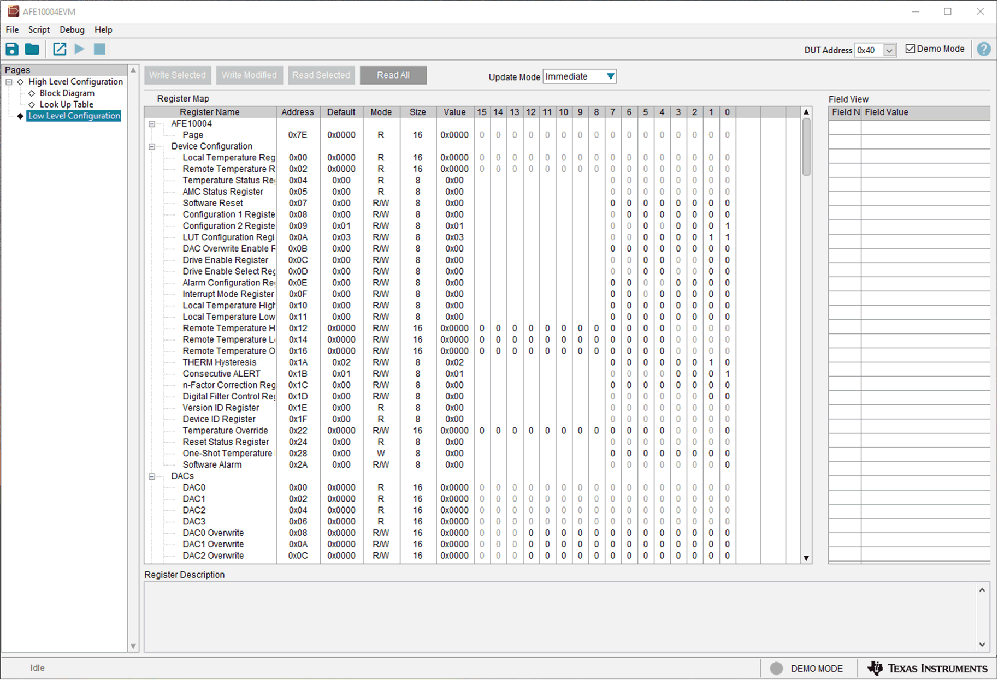Open a saved configuration via folder icon
The width and height of the screenshot is (998, 680).
(32, 49)
